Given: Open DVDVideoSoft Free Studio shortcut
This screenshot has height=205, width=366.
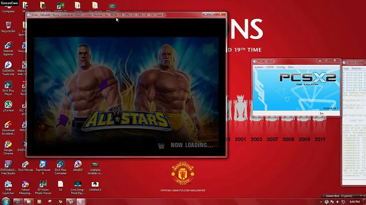Looking at the screenshot, I should (x=9, y=167).
